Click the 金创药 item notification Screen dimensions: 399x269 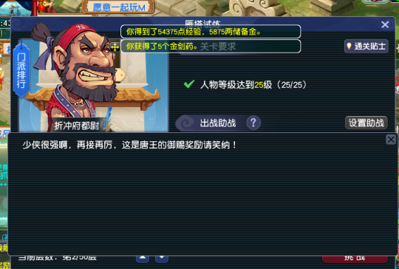click(x=211, y=47)
